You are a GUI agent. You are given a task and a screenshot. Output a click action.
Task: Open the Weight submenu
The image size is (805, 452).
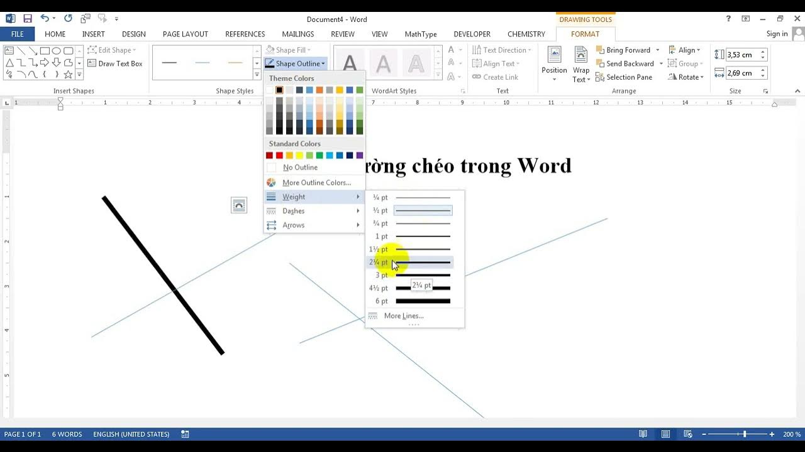click(x=314, y=197)
